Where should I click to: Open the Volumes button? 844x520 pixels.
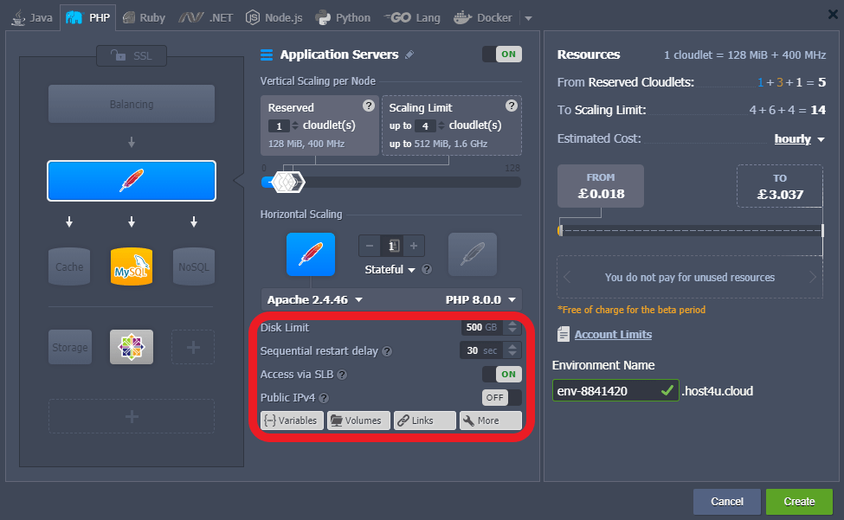coord(358,420)
